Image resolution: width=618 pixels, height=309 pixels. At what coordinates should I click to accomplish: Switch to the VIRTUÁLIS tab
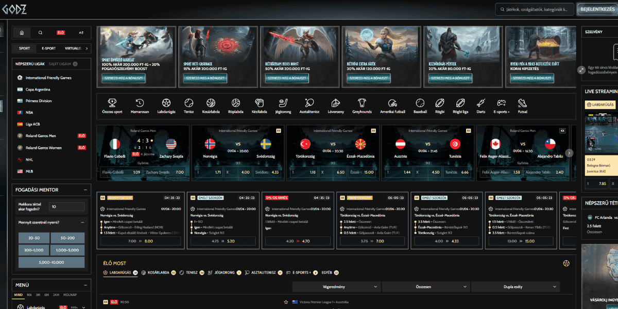73,48
